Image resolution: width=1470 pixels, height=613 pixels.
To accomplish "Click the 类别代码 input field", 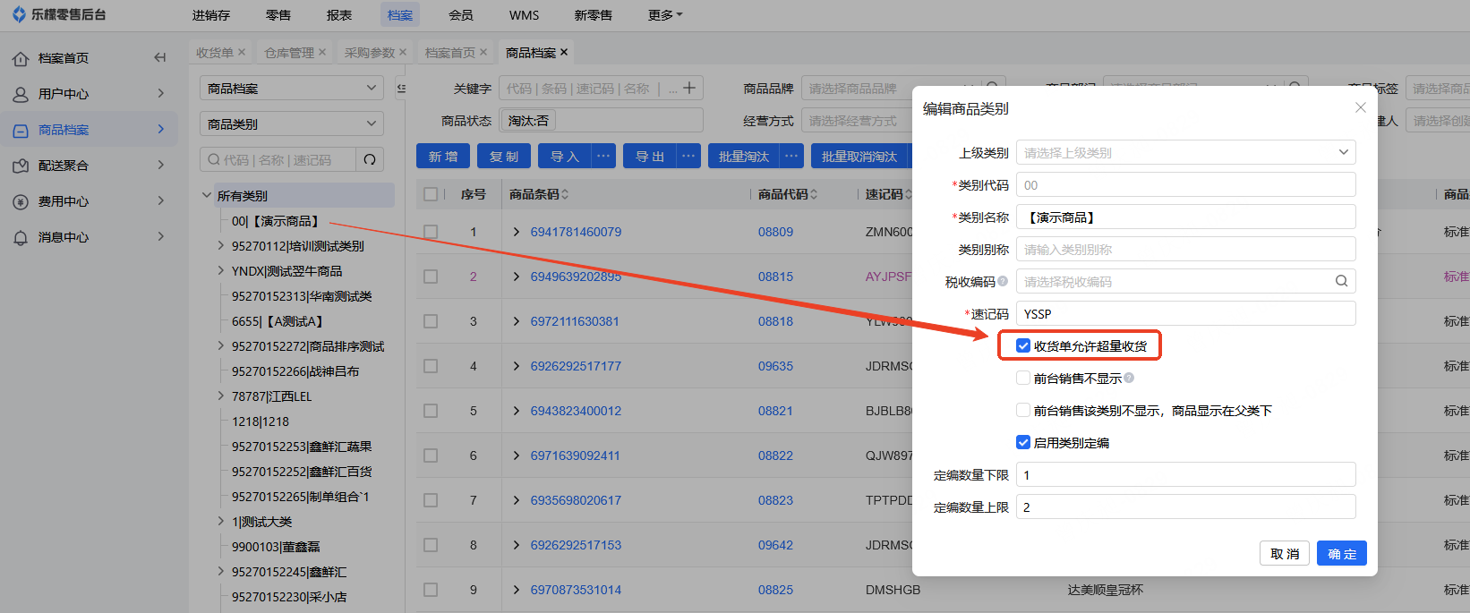I will (x=1185, y=184).
